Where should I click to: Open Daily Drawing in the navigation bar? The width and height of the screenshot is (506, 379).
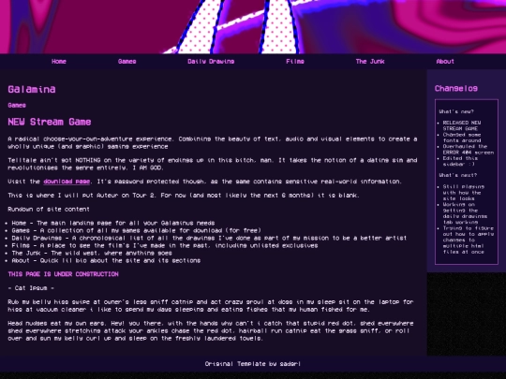point(211,61)
